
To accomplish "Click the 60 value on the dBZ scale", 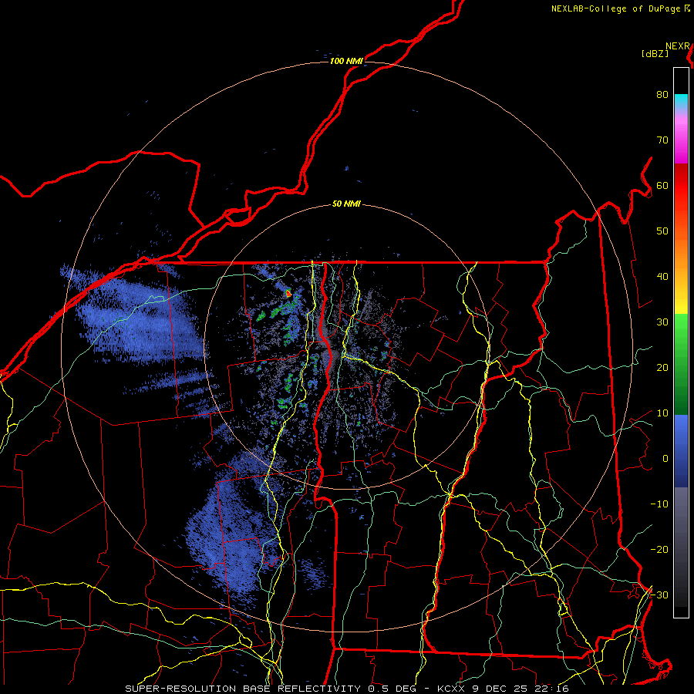I will tap(662, 185).
